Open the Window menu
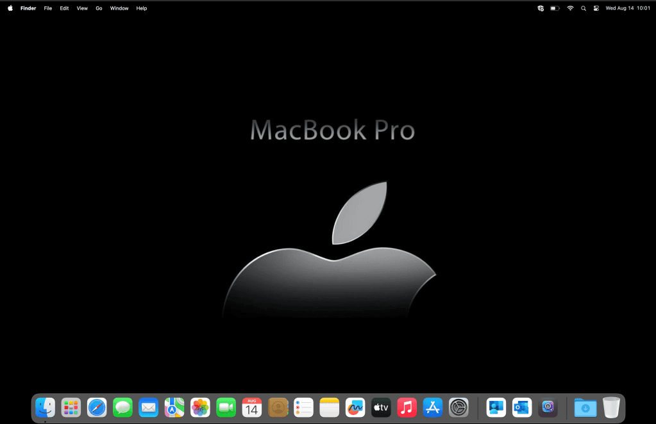This screenshot has width=656, height=424. pyautogui.click(x=119, y=8)
